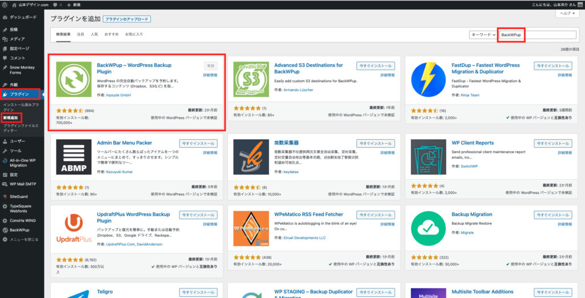585x298 pixels.
Task: Select the FastDup lightning bolt icon
Action: pos(428,79)
